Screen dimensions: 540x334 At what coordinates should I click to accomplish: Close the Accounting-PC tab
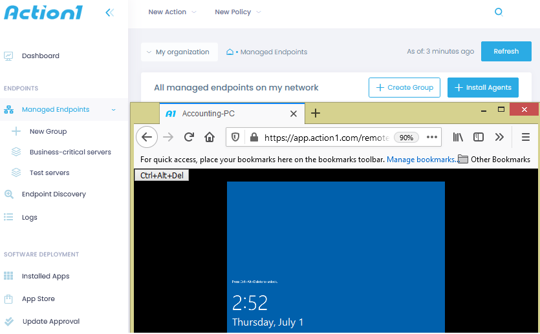click(x=294, y=114)
